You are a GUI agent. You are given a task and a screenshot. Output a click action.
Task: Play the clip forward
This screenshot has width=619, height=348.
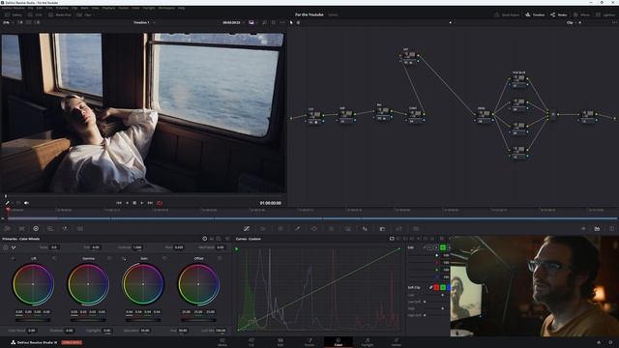tap(142, 203)
